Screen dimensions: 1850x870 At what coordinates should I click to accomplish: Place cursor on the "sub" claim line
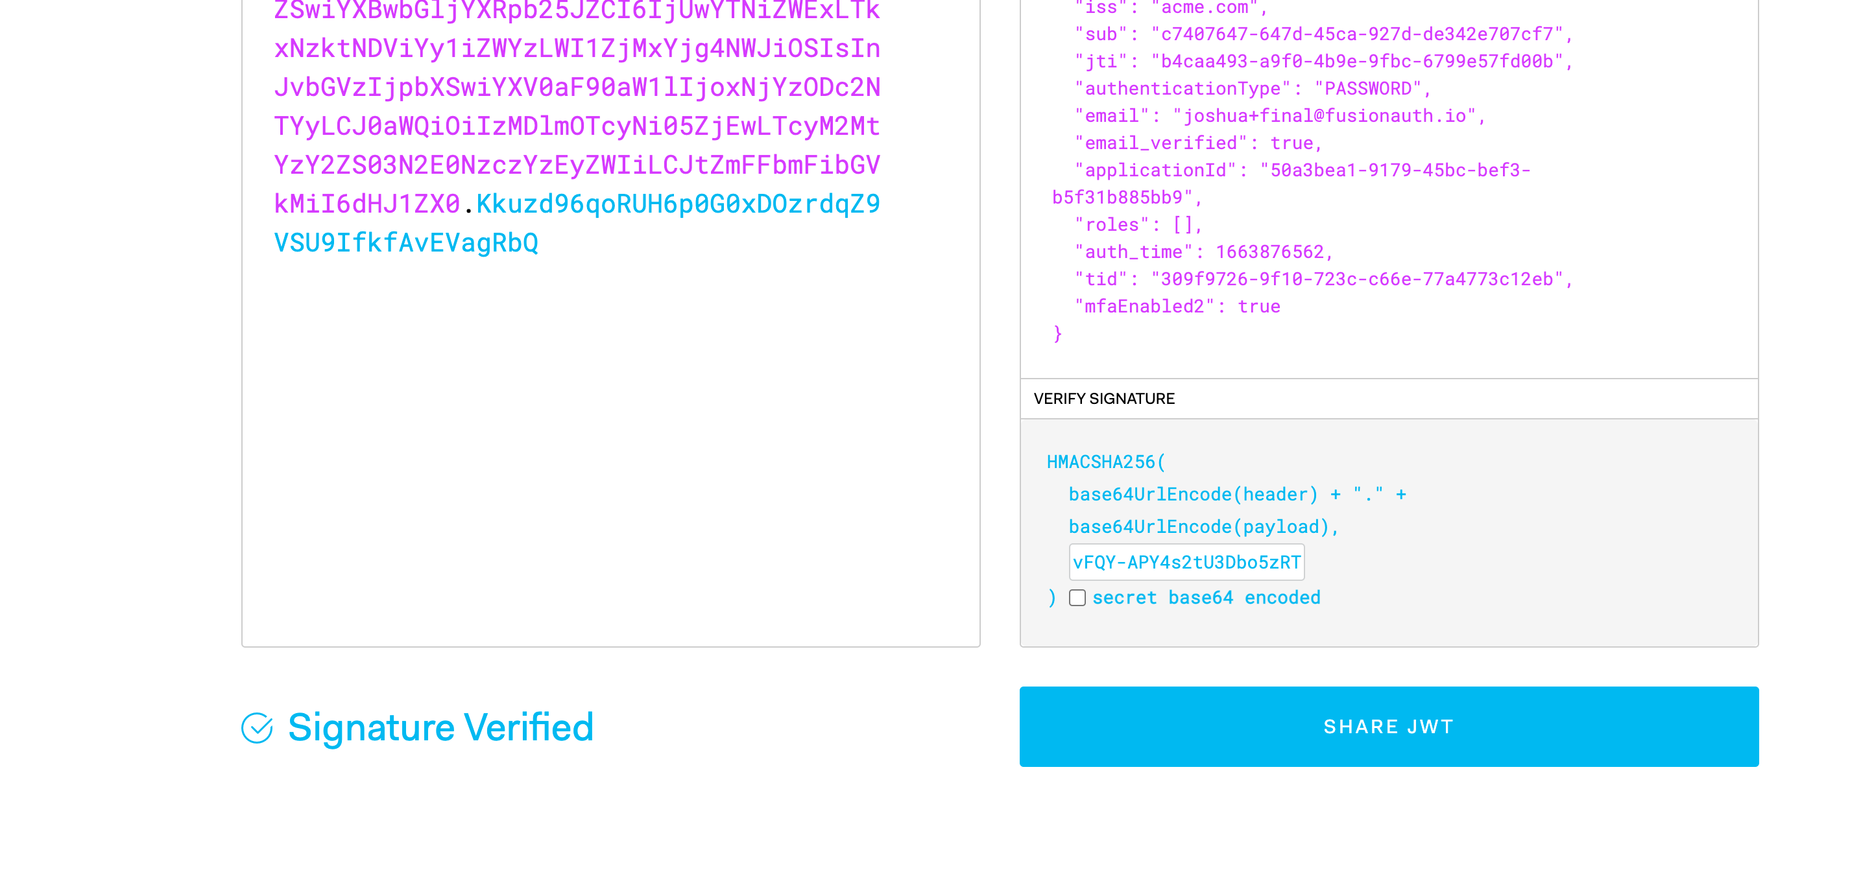coord(1323,34)
